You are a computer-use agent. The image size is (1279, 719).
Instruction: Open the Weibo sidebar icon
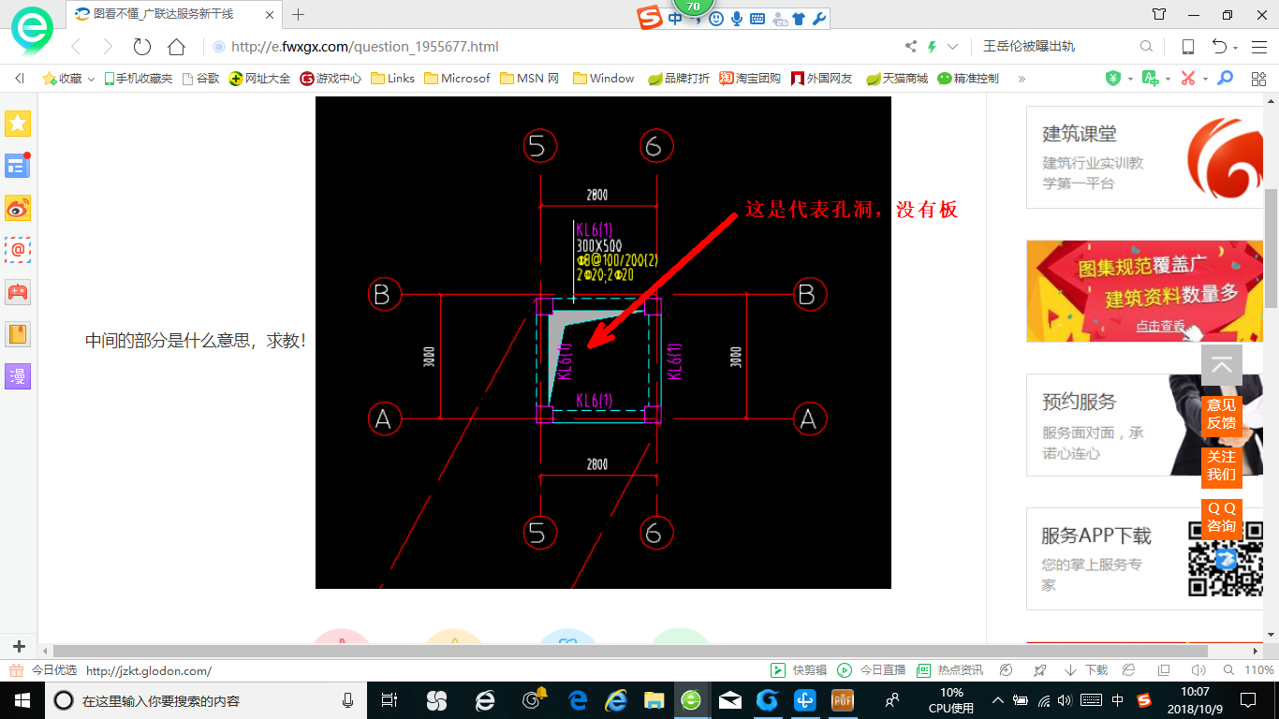click(x=18, y=208)
